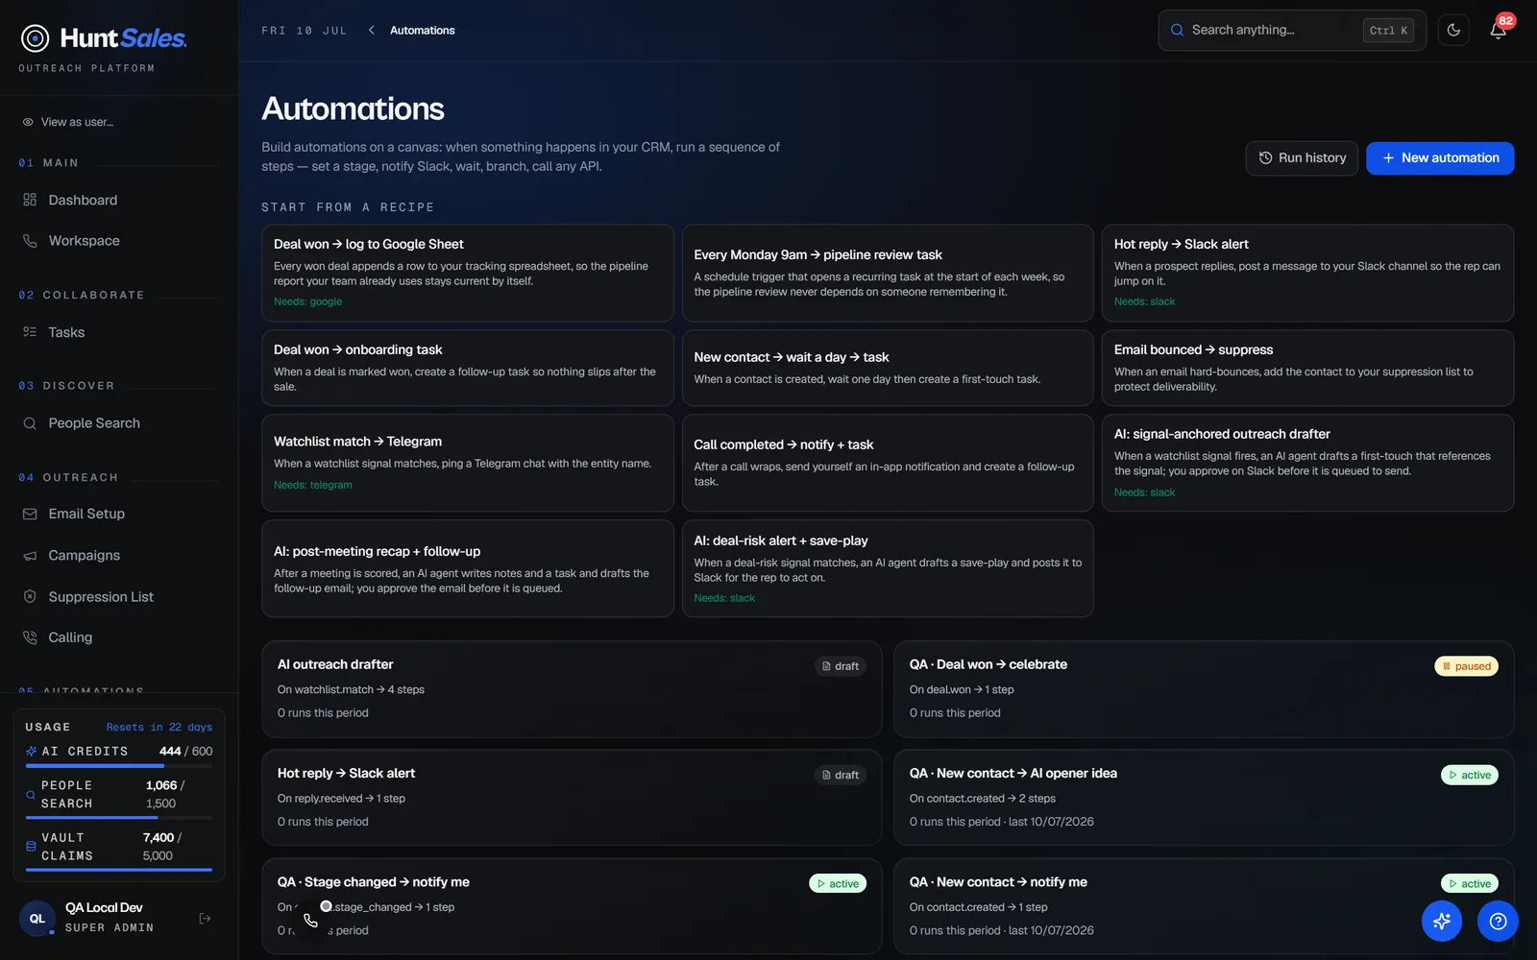
Task: Open Email Setup envelope icon
Action: point(30,514)
